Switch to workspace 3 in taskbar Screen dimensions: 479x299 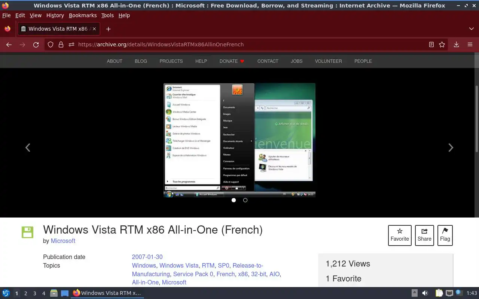34,293
